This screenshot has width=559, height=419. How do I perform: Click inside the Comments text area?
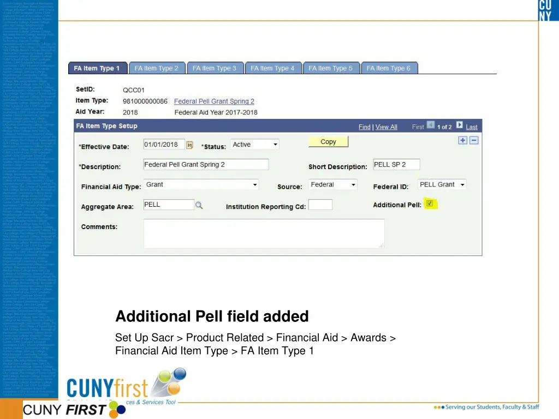[264, 234]
